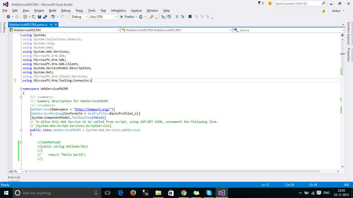Viewport: 353px width, 198px height.
Task: Click the Open File folder icon
Action: pos(34,17)
